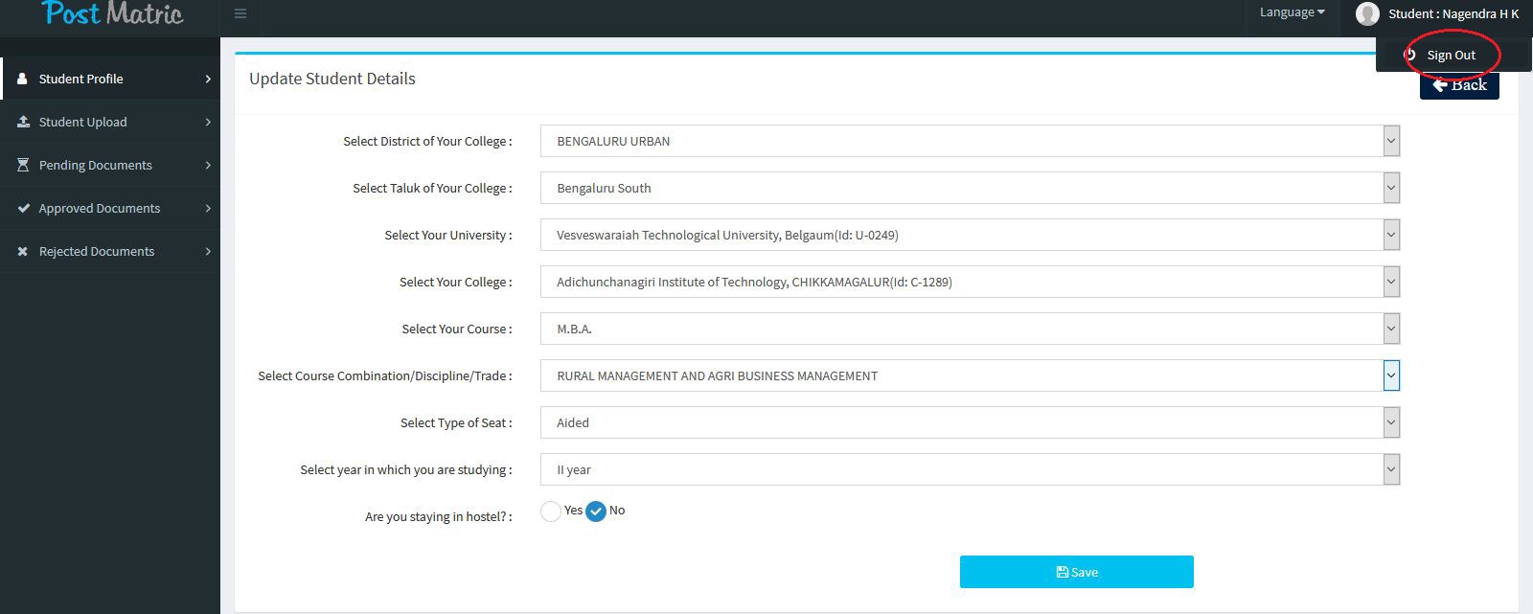This screenshot has width=1533, height=614.
Task: Click the Approved Documents checkmark icon
Action: pos(23,208)
